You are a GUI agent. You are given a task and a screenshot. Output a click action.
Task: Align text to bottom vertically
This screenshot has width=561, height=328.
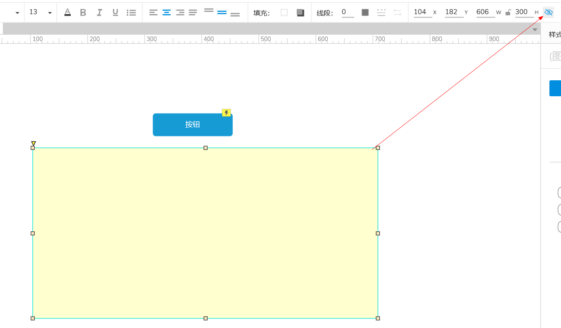[235, 15]
